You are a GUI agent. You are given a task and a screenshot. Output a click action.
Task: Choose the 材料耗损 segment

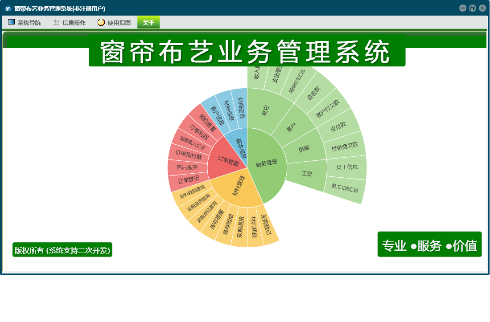coord(254,227)
